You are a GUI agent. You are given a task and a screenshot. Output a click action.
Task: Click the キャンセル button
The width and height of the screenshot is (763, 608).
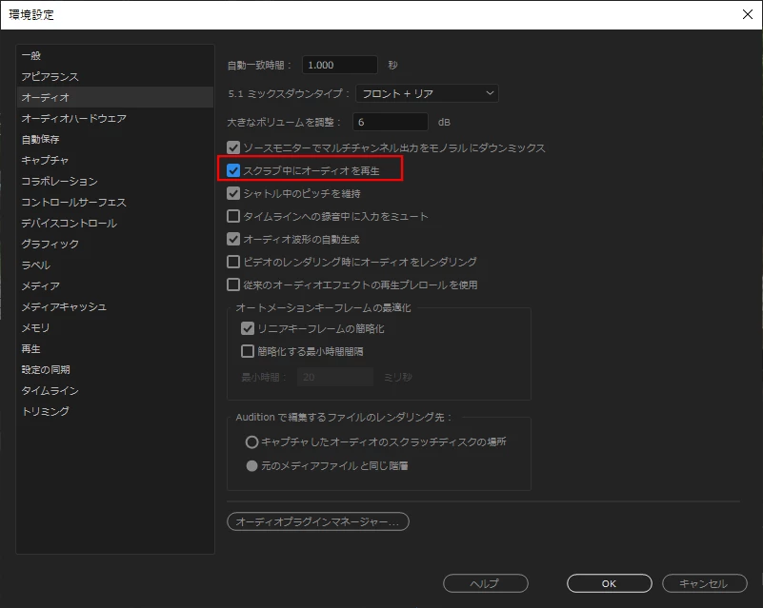pyautogui.click(x=705, y=583)
